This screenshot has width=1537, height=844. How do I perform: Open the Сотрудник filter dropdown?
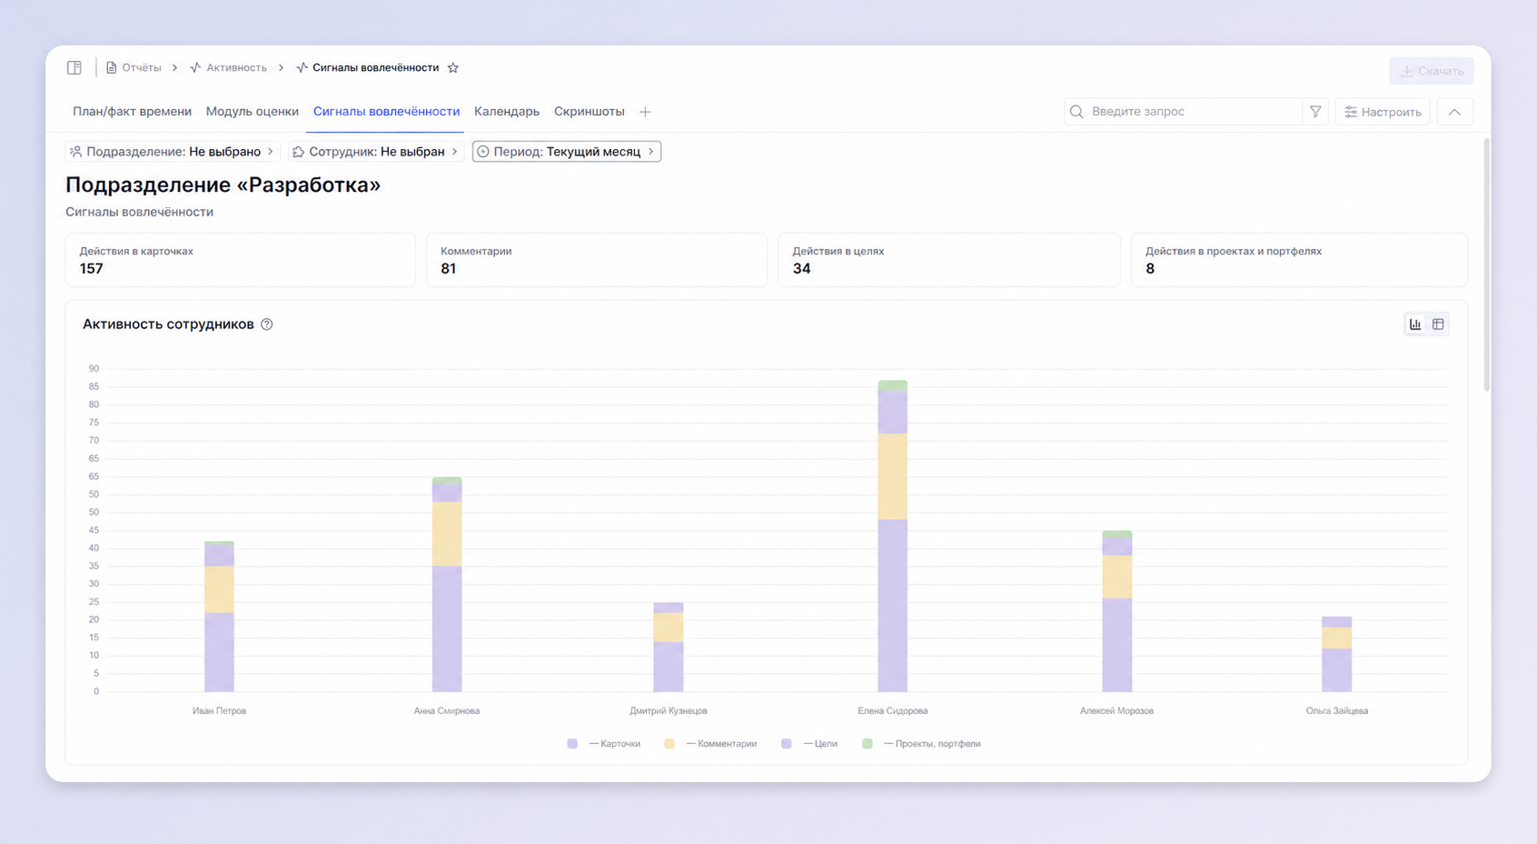pyautogui.click(x=376, y=152)
